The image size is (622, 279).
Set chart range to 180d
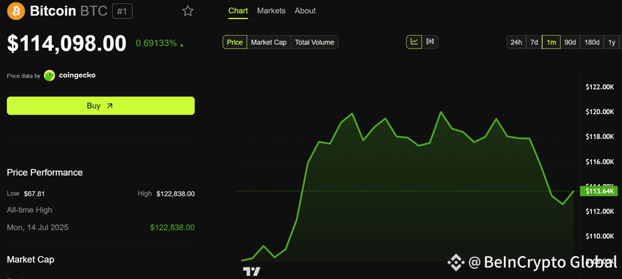click(x=592, y=42)
